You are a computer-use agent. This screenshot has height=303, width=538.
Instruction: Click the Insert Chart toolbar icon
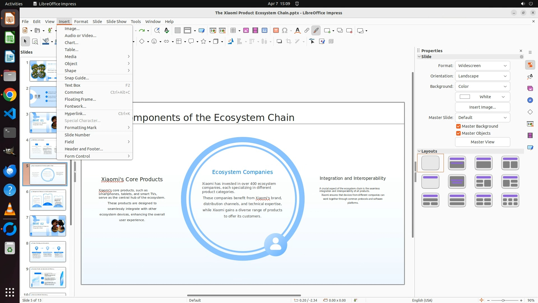click(x=265, y=31)
